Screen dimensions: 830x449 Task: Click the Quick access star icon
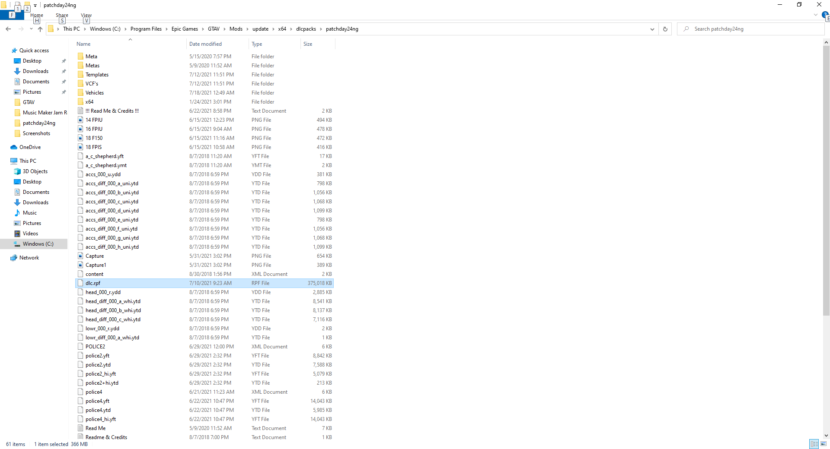pos(14,51)
